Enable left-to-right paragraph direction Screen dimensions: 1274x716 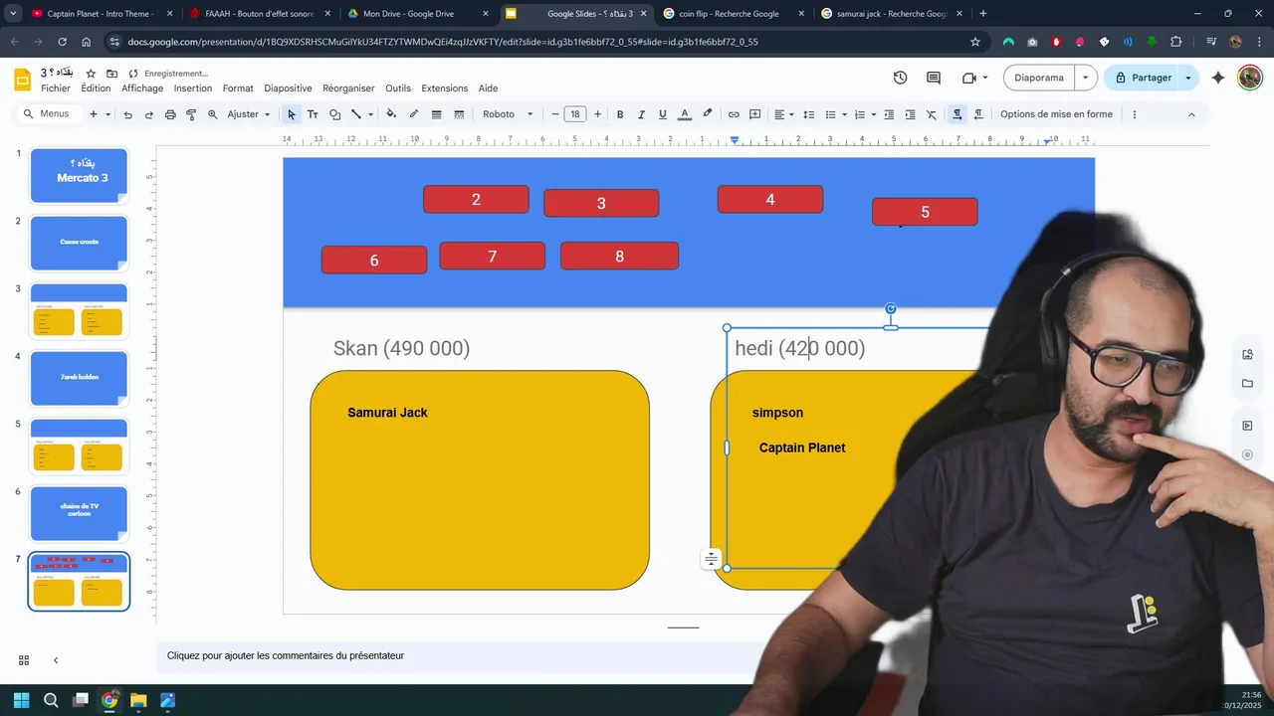point(957,114)
